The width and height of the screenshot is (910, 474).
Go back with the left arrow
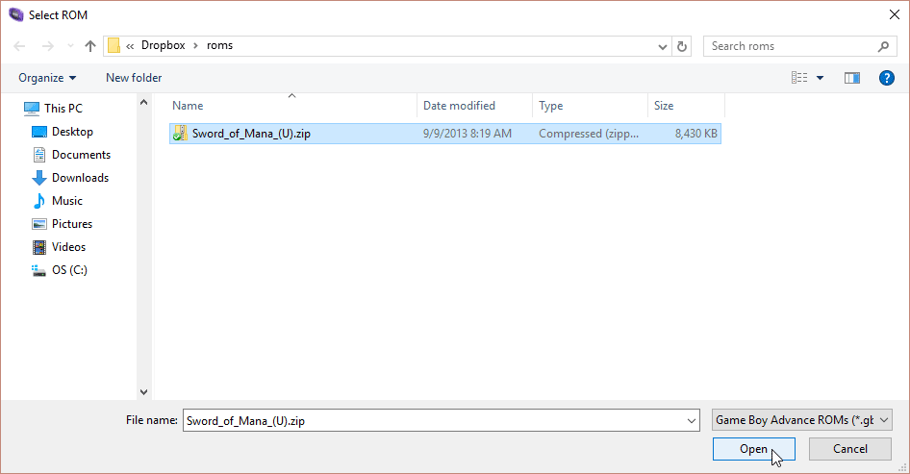(x=19, y=46)
